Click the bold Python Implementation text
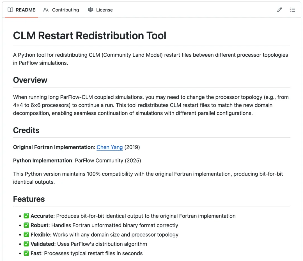 coord(43,161)
